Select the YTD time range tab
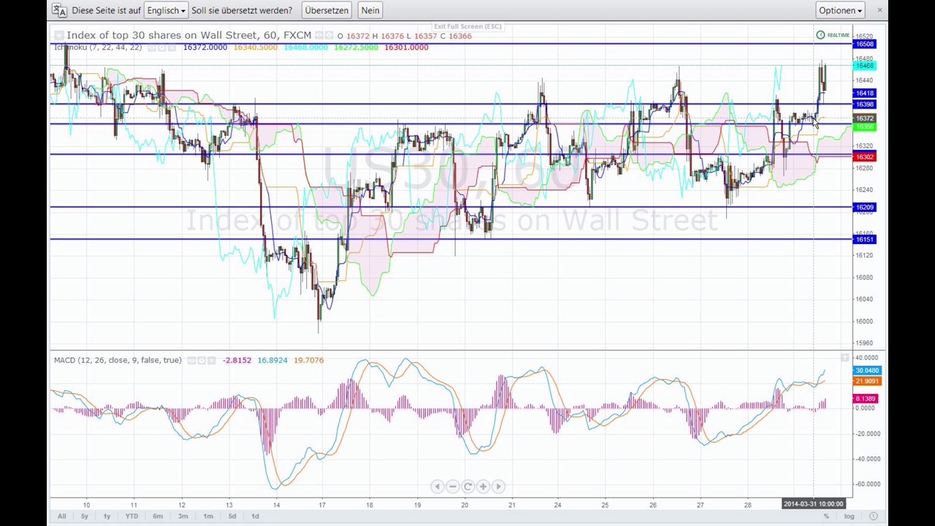935x526 pixels. tap(131, 517)
